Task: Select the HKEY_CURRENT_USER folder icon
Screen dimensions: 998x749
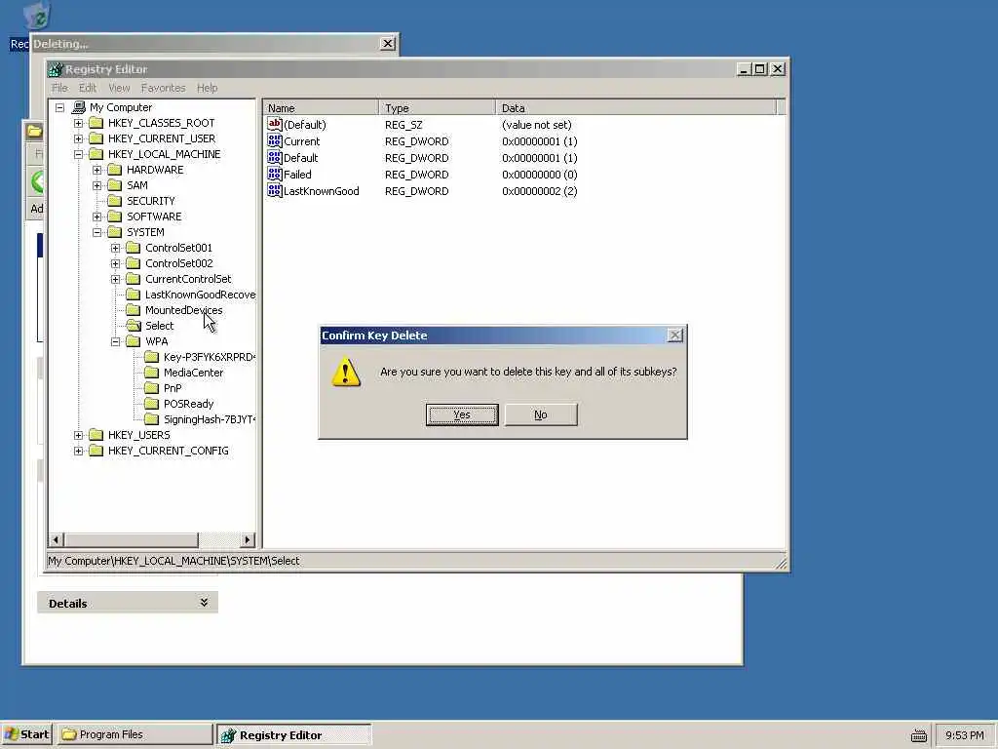Action: click(x=96, y=138)
